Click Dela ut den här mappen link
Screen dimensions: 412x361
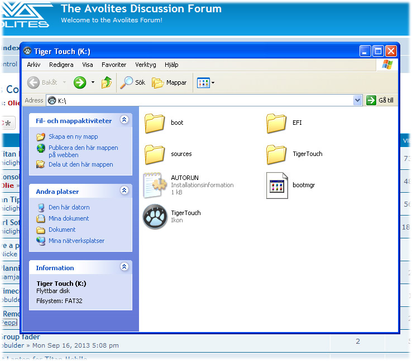pyautogui.click(x=80, y=164)
